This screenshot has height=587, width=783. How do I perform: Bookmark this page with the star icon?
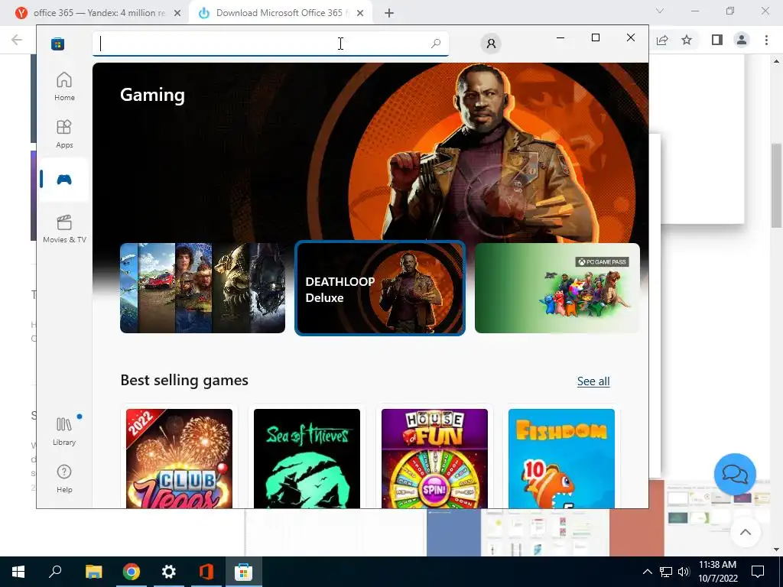(x=687, y=40)
